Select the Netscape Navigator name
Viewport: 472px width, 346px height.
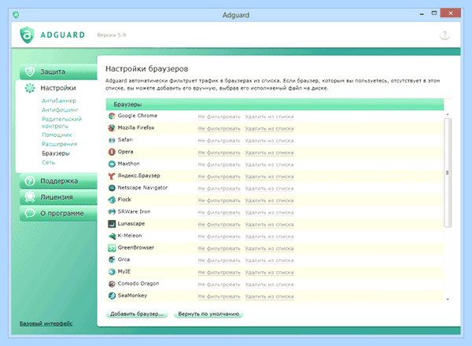tap(142, 188)
